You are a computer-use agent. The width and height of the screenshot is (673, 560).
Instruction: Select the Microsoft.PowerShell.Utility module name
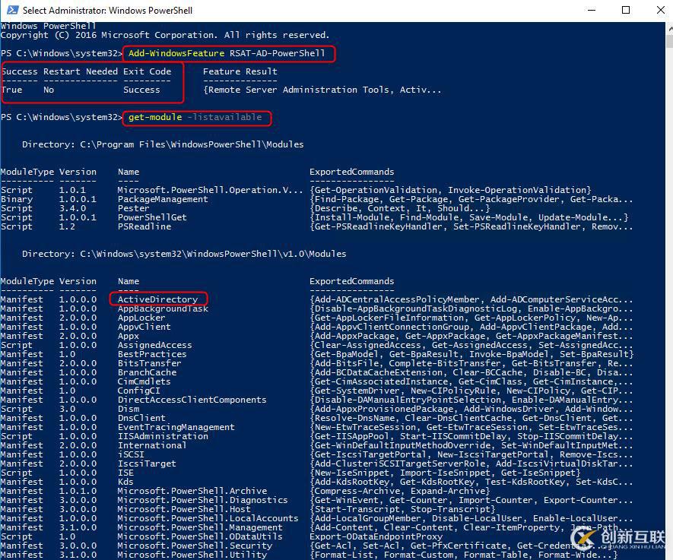tap(192, 555)
